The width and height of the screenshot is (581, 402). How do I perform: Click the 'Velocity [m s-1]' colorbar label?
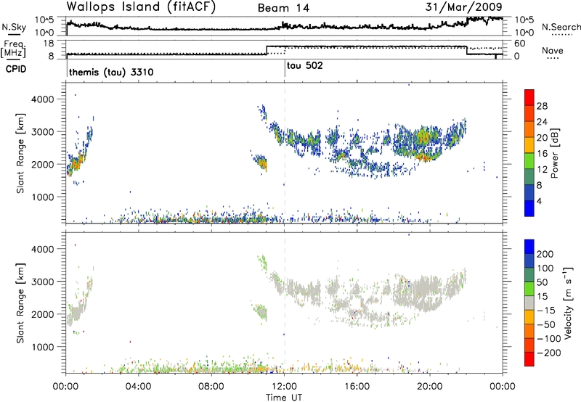tap(568, 303)
